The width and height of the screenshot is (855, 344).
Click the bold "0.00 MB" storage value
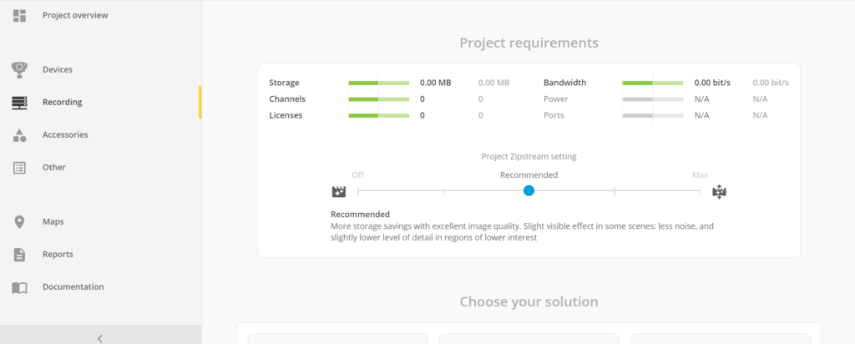tap(435, 83)
